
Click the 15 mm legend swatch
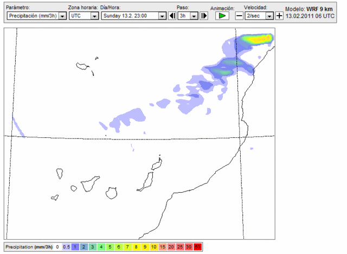tap(163, 247)
